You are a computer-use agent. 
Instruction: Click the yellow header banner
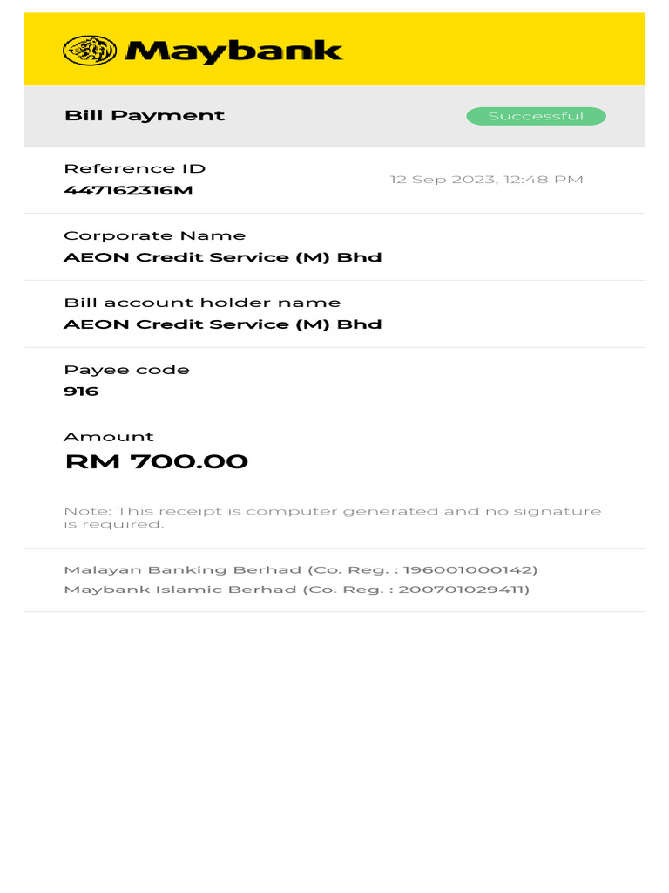[488, 49]
